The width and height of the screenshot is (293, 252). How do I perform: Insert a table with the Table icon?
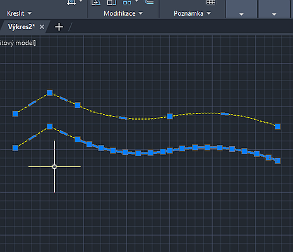[211, 2]
